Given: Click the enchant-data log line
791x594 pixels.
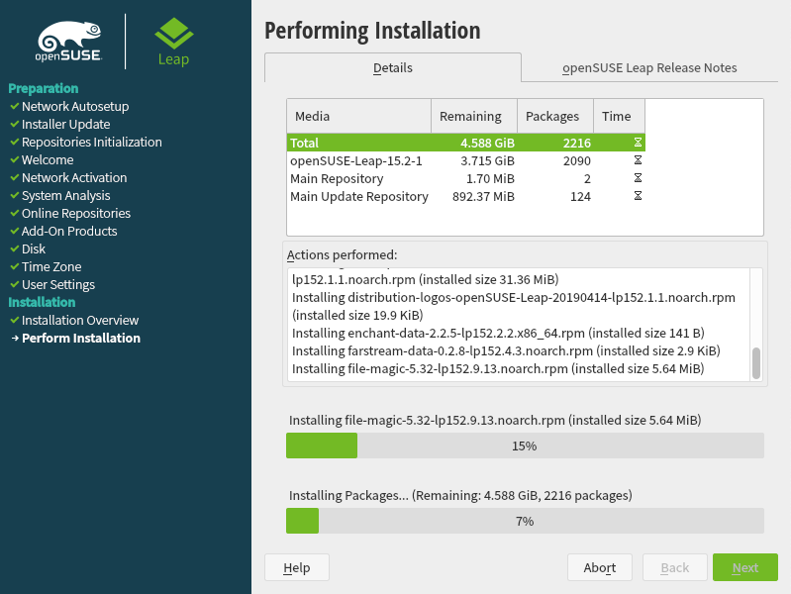Looking at the screenshot, I should [x=498, y=333].
